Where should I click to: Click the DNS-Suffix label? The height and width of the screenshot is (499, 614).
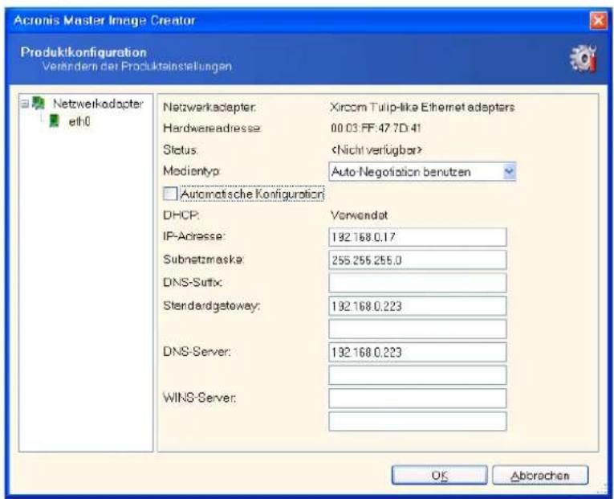pyautogui.click(x=193, y=283)
